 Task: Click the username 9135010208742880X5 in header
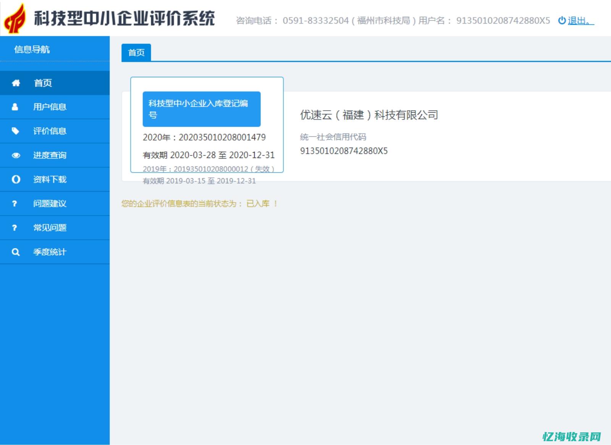click(503, 21)
